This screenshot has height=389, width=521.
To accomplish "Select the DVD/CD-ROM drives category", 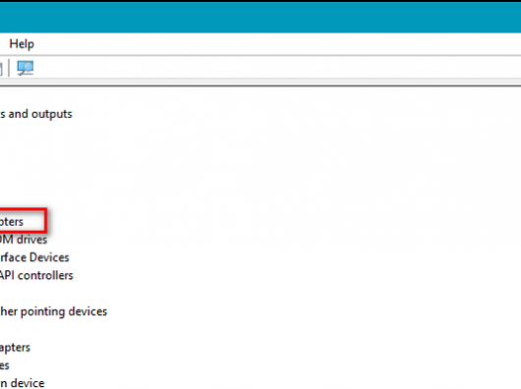I will coord(24,240).
